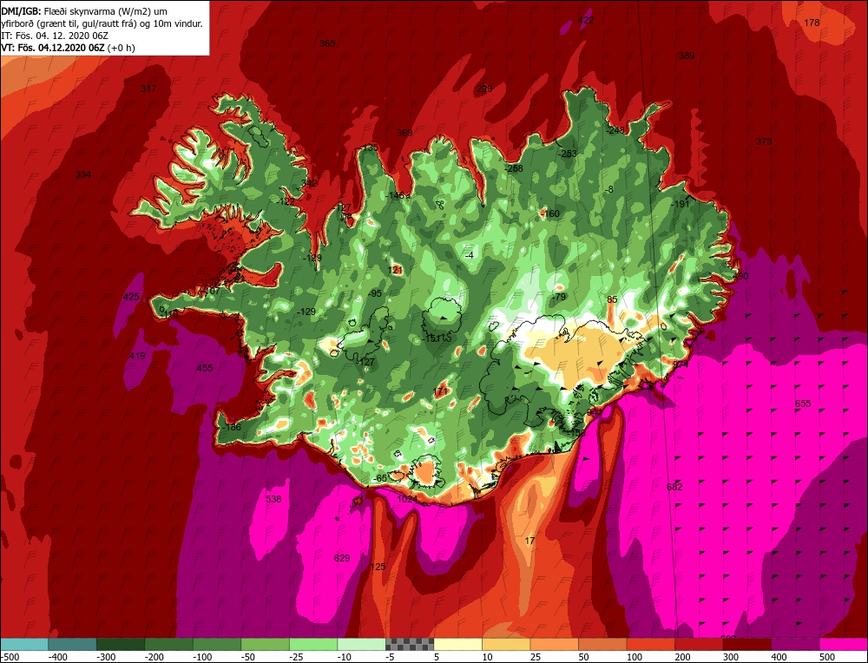Select the inland value '-258'
Viewport: 868px width, 663px height.
coord(514,168)
